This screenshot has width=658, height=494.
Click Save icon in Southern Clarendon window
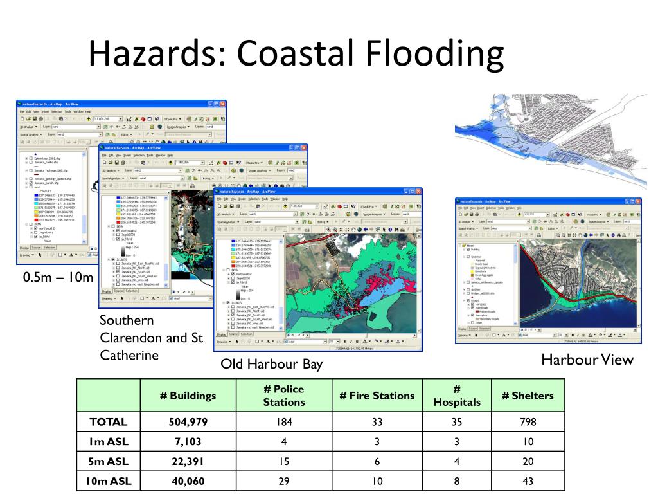click(x=117, y=163)
